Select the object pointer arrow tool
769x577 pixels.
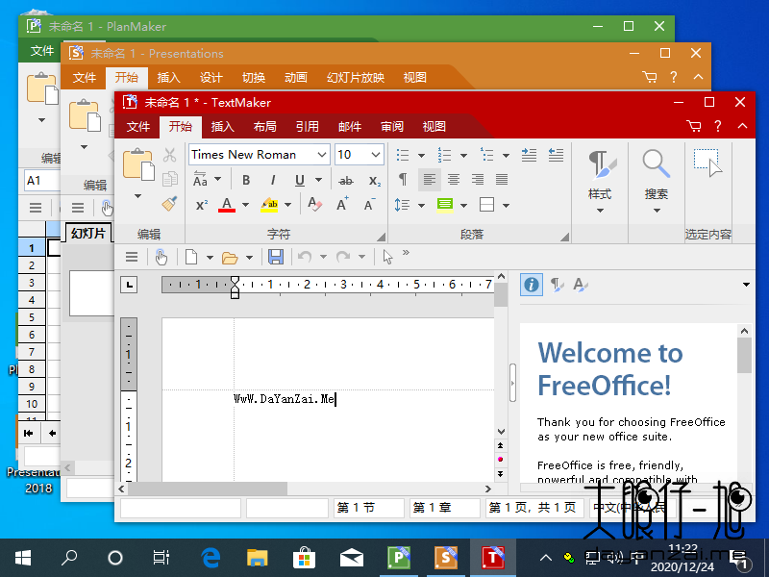point(388,257)
